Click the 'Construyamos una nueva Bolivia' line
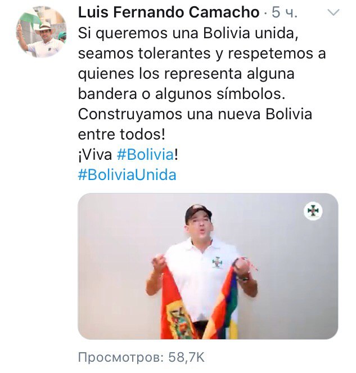 195,114
